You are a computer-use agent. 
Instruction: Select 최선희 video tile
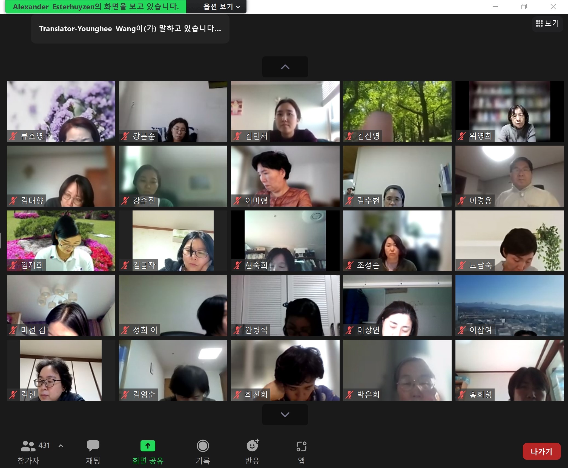285,370
